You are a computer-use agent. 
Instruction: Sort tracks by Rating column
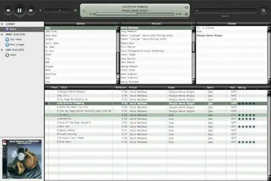click(x=246, y=88)
